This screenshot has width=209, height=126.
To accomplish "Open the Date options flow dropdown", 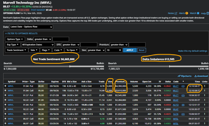I will click(x=31, y=27).
